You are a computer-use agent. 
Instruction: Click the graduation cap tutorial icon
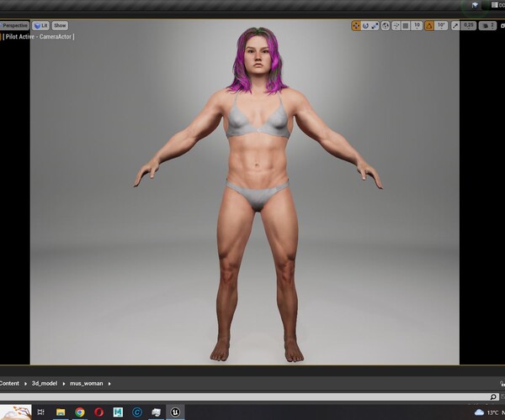pyautogui.click(x=475, y=5)
